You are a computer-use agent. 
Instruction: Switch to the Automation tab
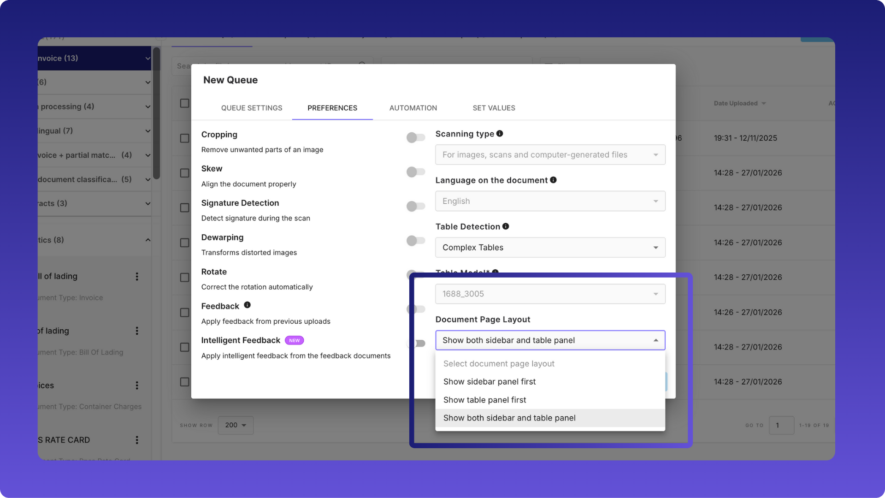tap(413, 108)
